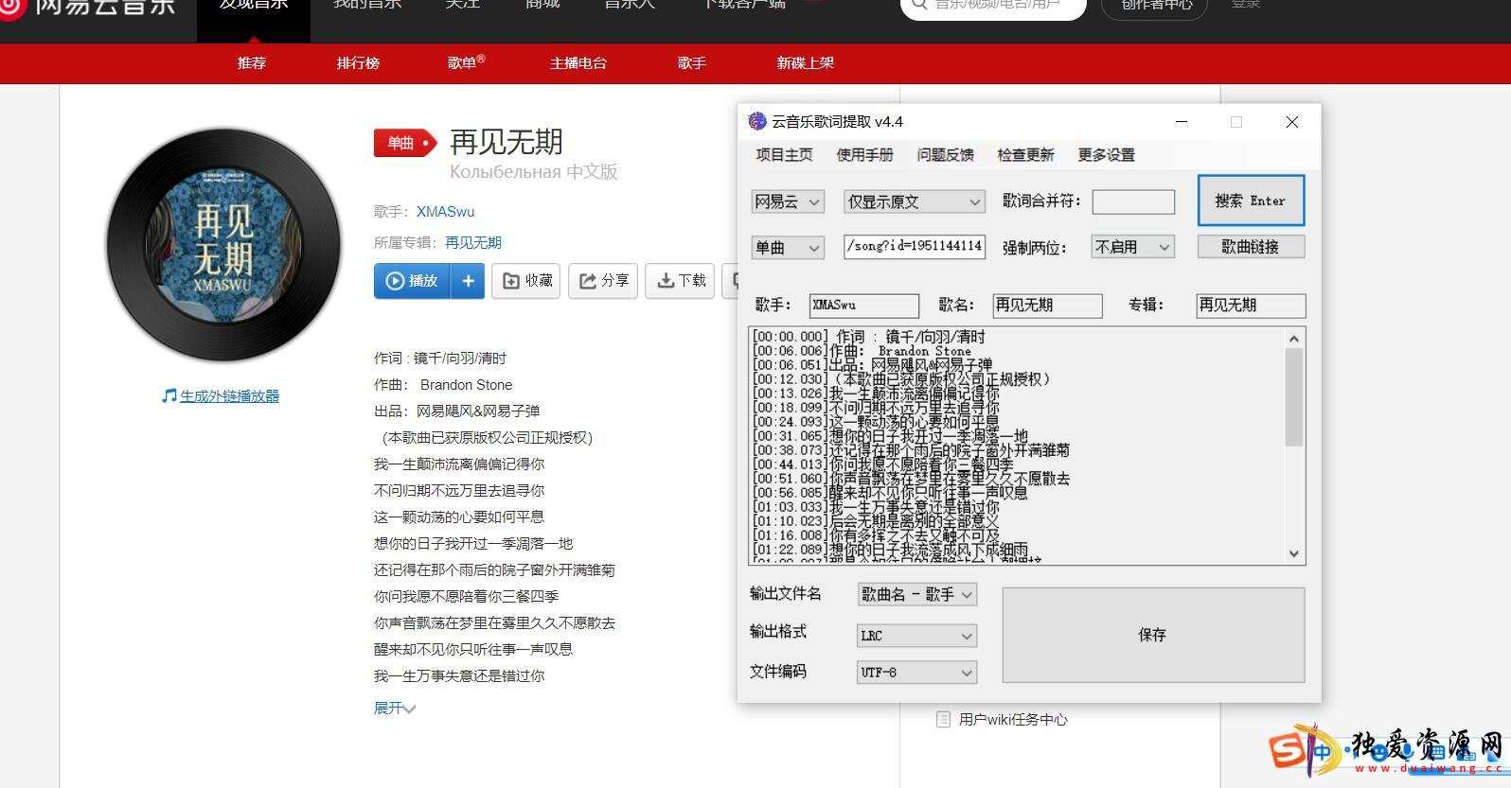Image resolution: width=1511 pixels, height=788 pixels.
Task: Click the plus add-to-playlist button
Action: [468, 281]
